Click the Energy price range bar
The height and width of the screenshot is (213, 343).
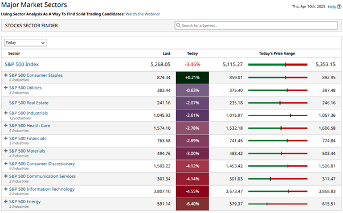[x=278, y=204]
